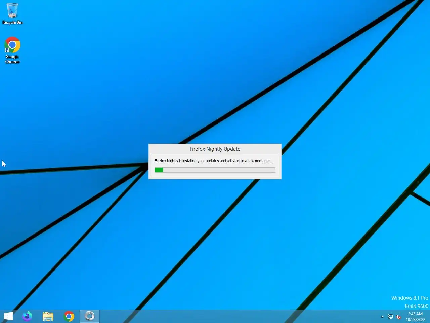Viewport: 430px width, 323px height.
Task: Select the Google Chrome desktop shortcut
Action: click(x=12, y=50)
